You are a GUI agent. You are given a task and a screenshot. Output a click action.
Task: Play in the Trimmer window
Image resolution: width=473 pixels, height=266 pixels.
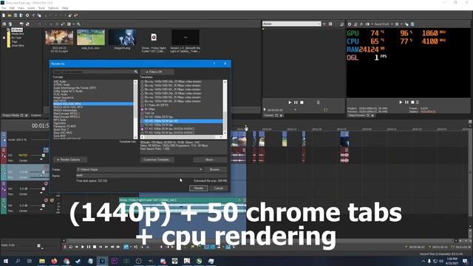(290, 103)
